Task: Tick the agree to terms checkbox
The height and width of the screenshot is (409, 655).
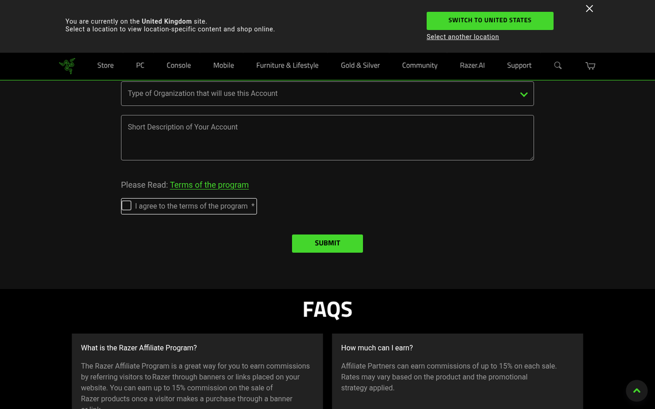Action: 127,206
